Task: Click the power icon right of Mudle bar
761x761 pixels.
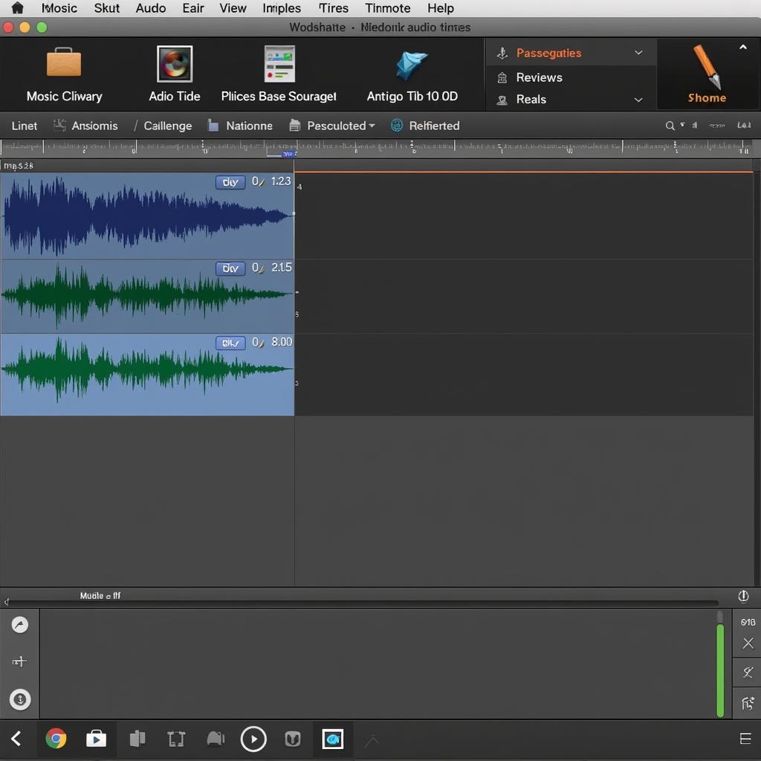Action: coord(743,596)
